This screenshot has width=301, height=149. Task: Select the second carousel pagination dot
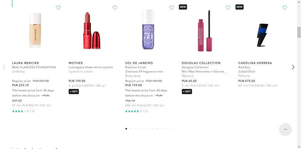(131, 129)
